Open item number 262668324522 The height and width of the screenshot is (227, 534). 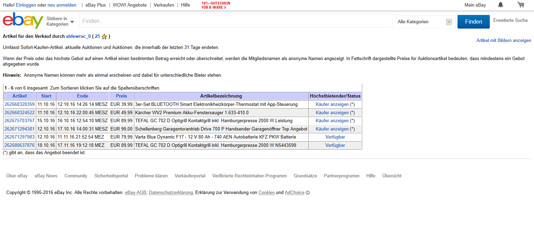pos(19,112)
